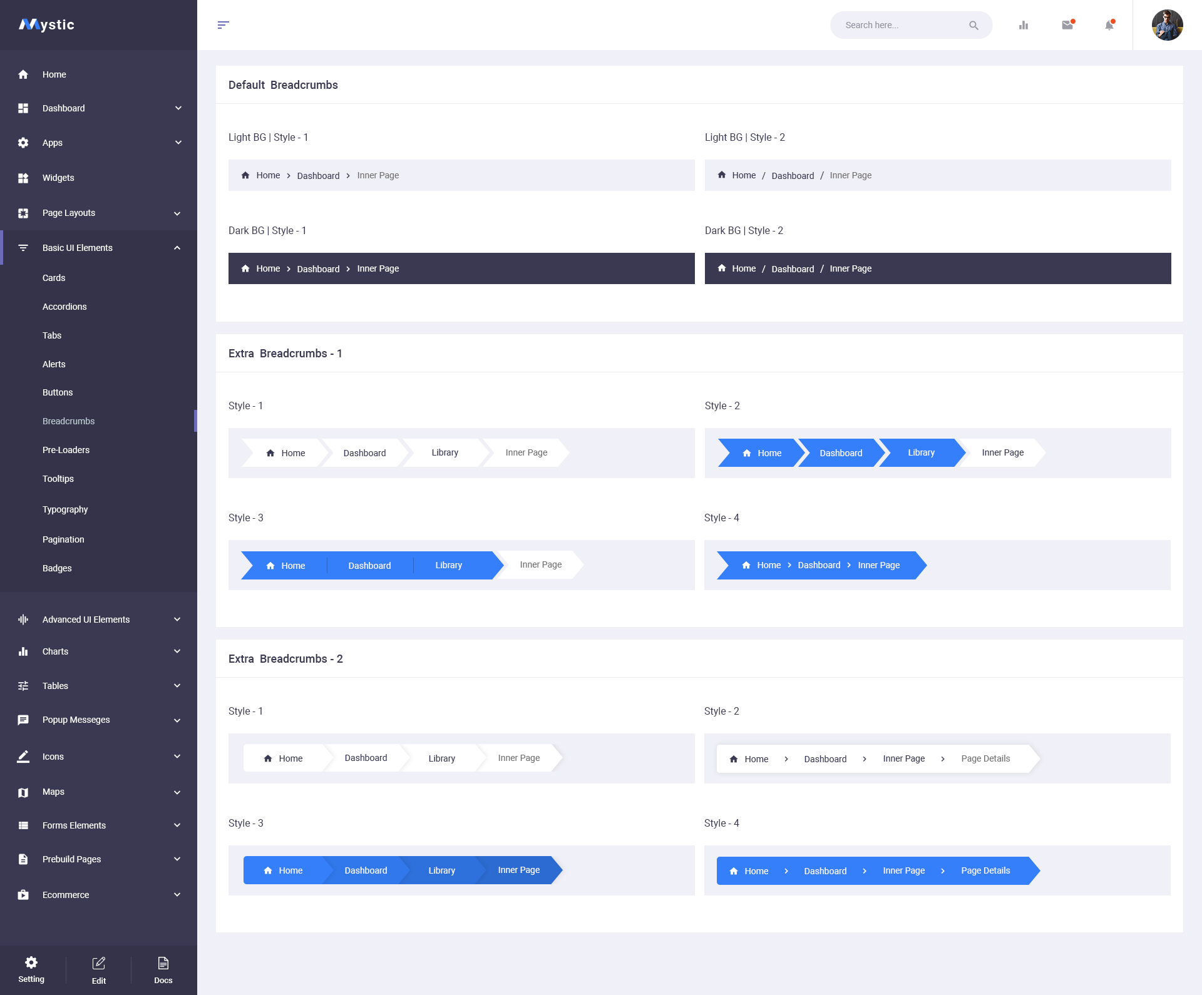Open the bar chart stats icon in header
Viewport: 1202px width, 995px height.
click(1024, 25)
